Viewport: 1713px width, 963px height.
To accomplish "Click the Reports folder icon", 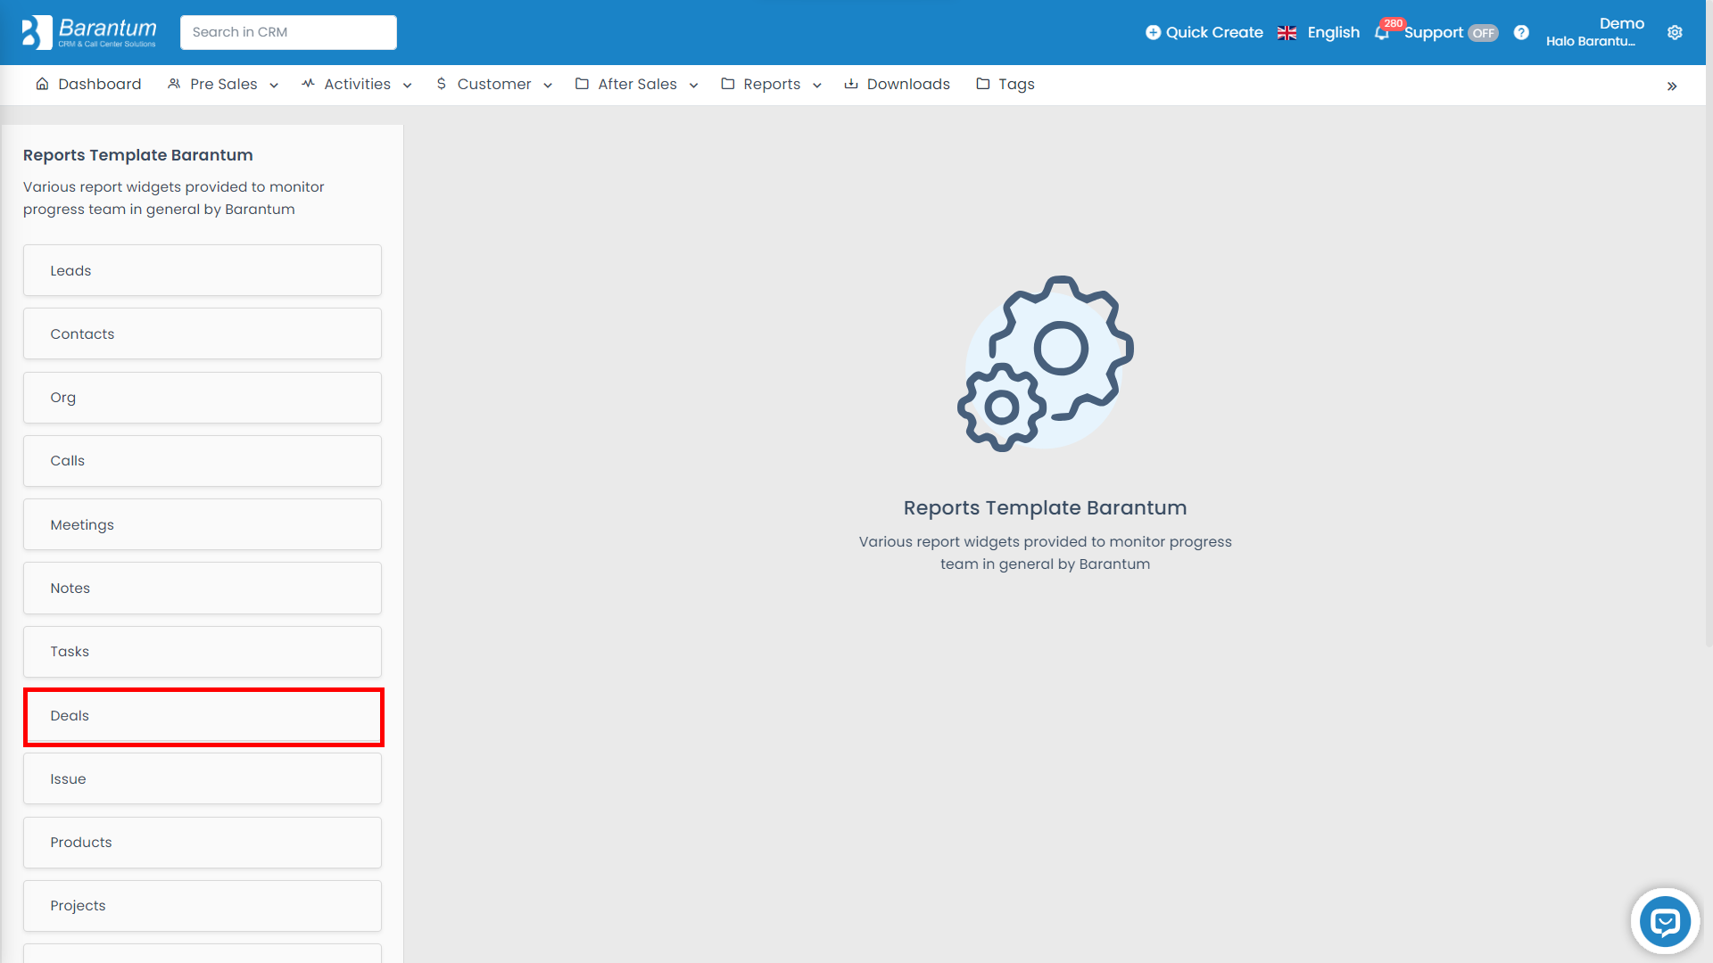I will tap(728, 84).
